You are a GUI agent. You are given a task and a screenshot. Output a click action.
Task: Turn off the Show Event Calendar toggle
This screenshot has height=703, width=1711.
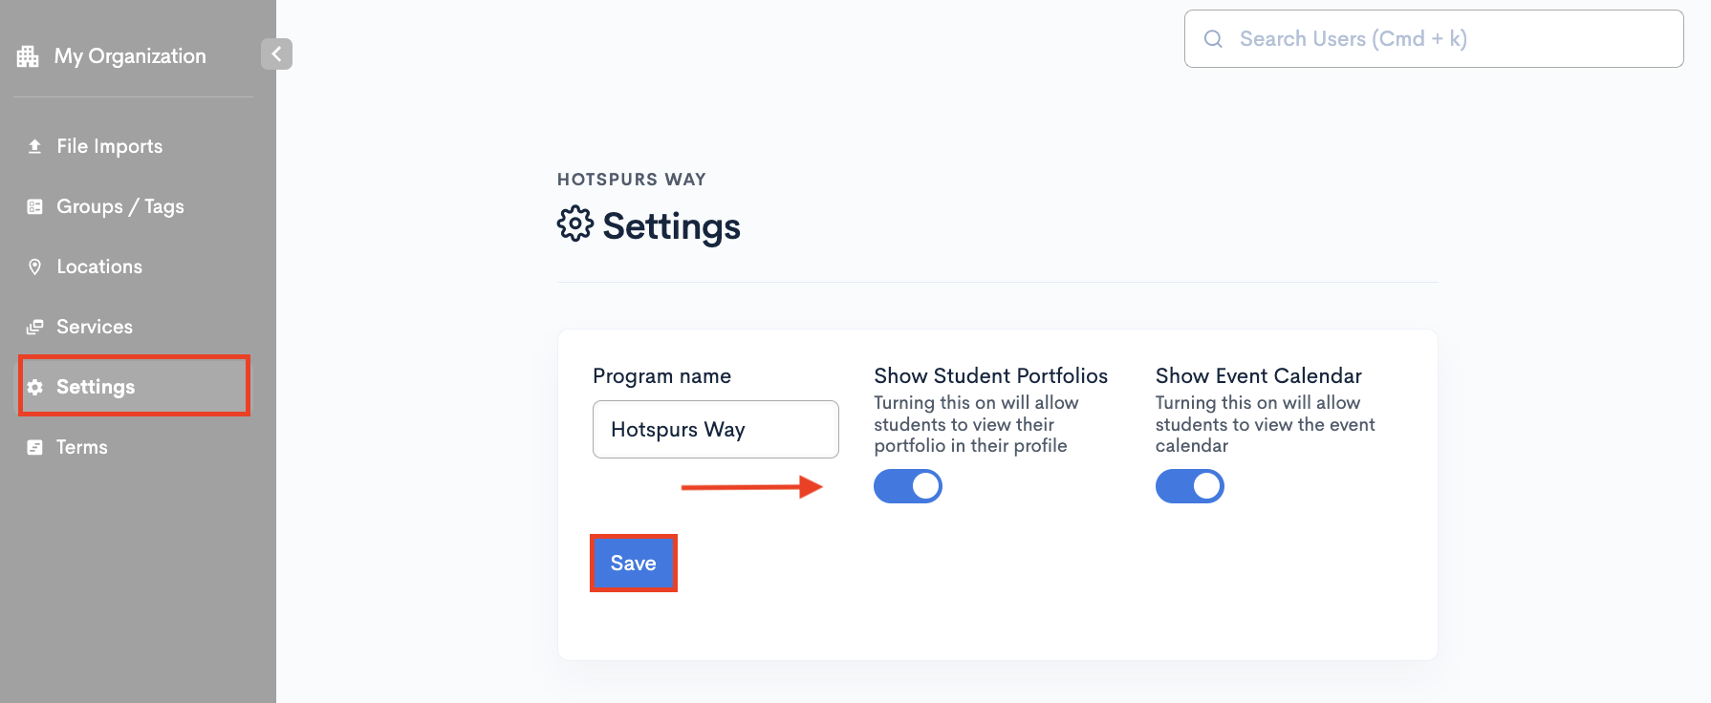pyautogui.click(x=1189, y=486)
